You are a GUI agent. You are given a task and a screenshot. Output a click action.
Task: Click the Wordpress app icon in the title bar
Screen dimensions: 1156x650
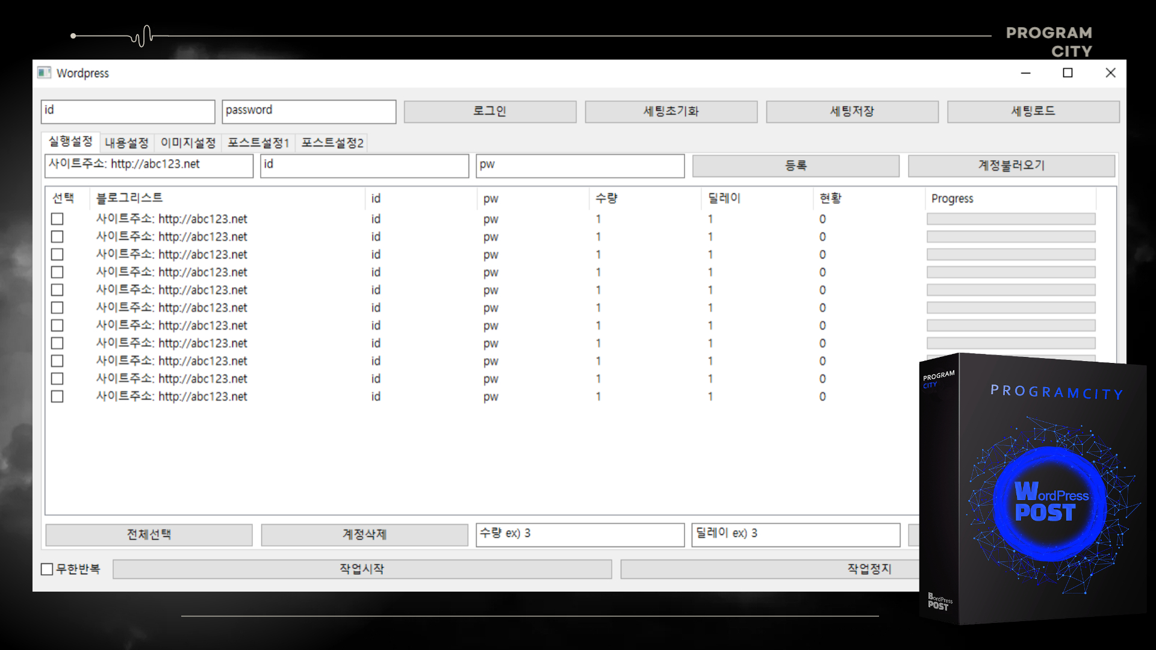point(44,73)
